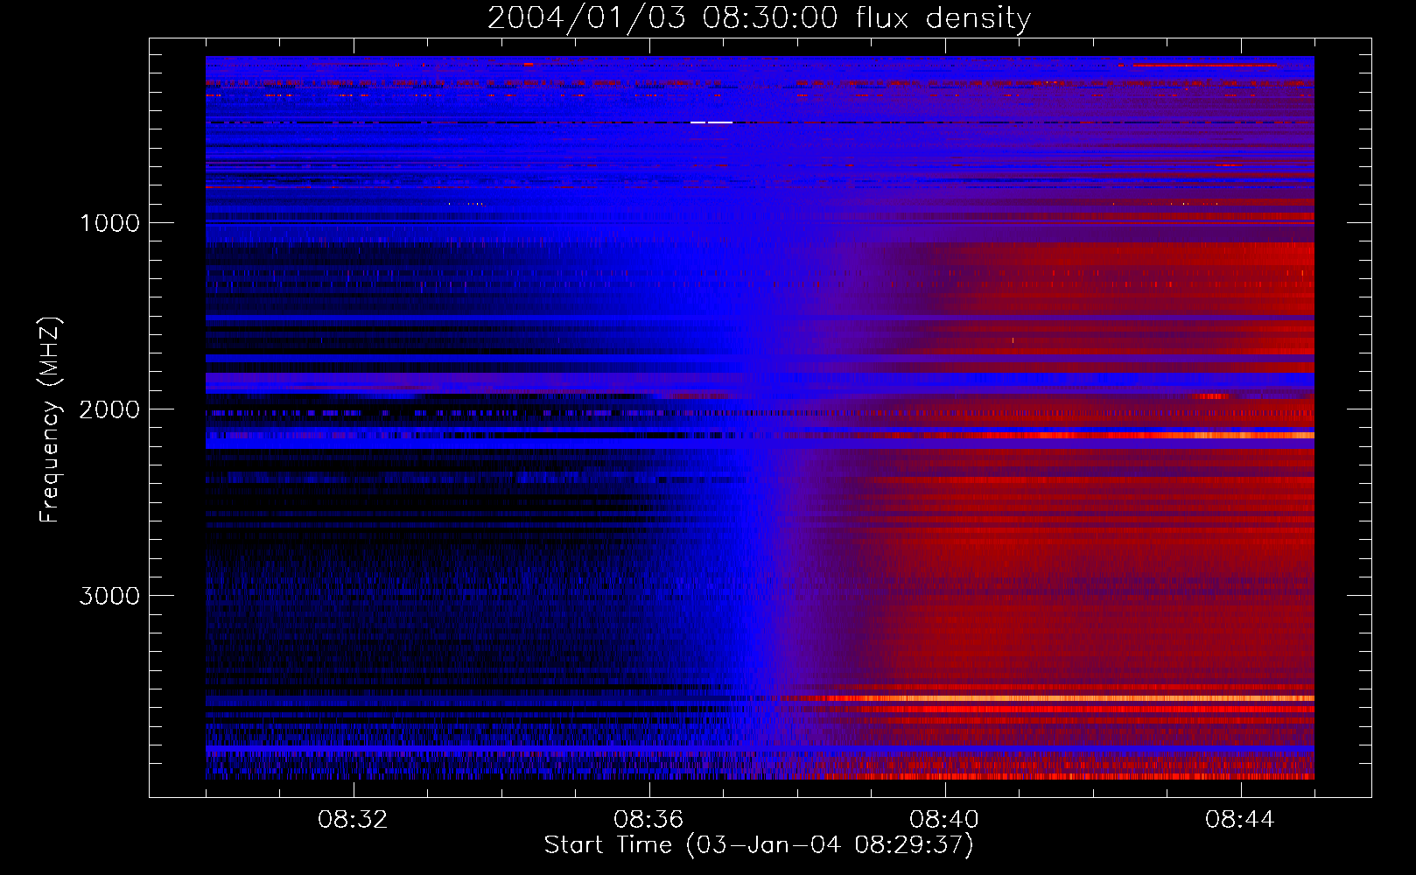Viewport: 1416px width, 875px height.
Task: Click the 08:40 time tick label
Action: pos(945,820)
